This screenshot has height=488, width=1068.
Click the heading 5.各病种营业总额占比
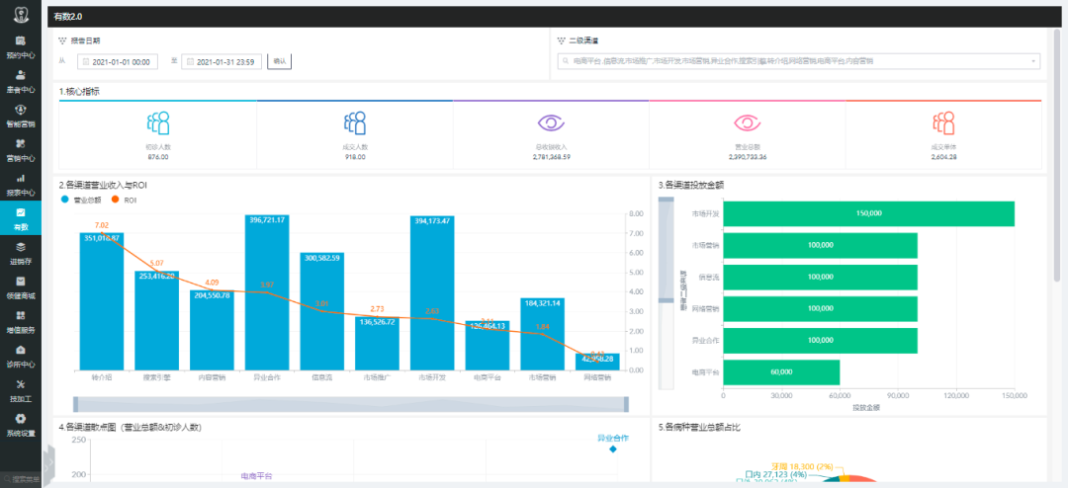coord(699,427)
